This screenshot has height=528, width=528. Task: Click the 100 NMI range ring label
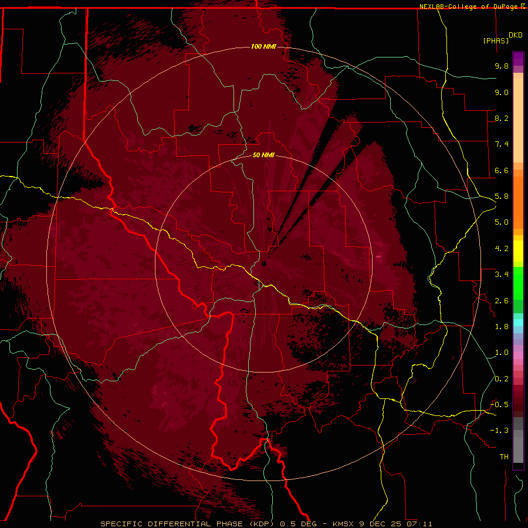point(263,46)
